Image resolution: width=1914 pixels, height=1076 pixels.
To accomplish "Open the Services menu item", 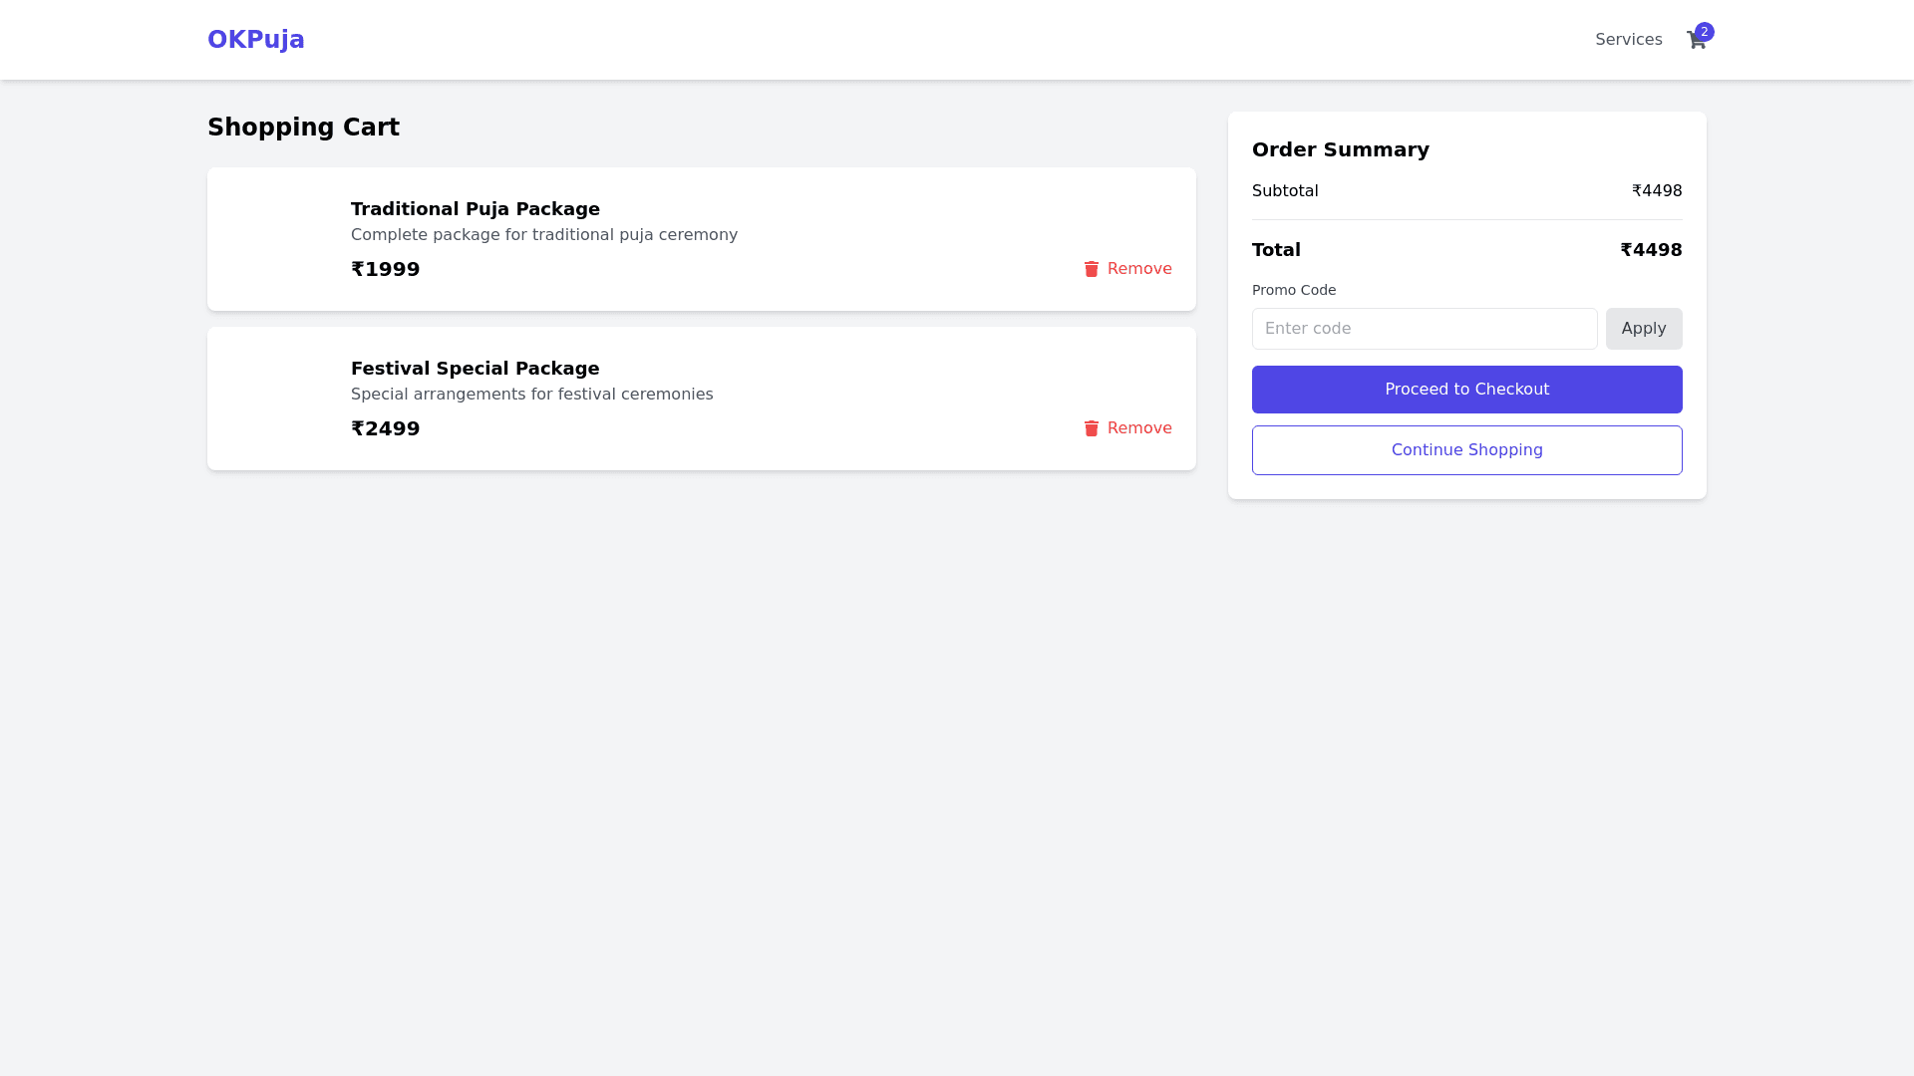I will [x=1628, y=40].
